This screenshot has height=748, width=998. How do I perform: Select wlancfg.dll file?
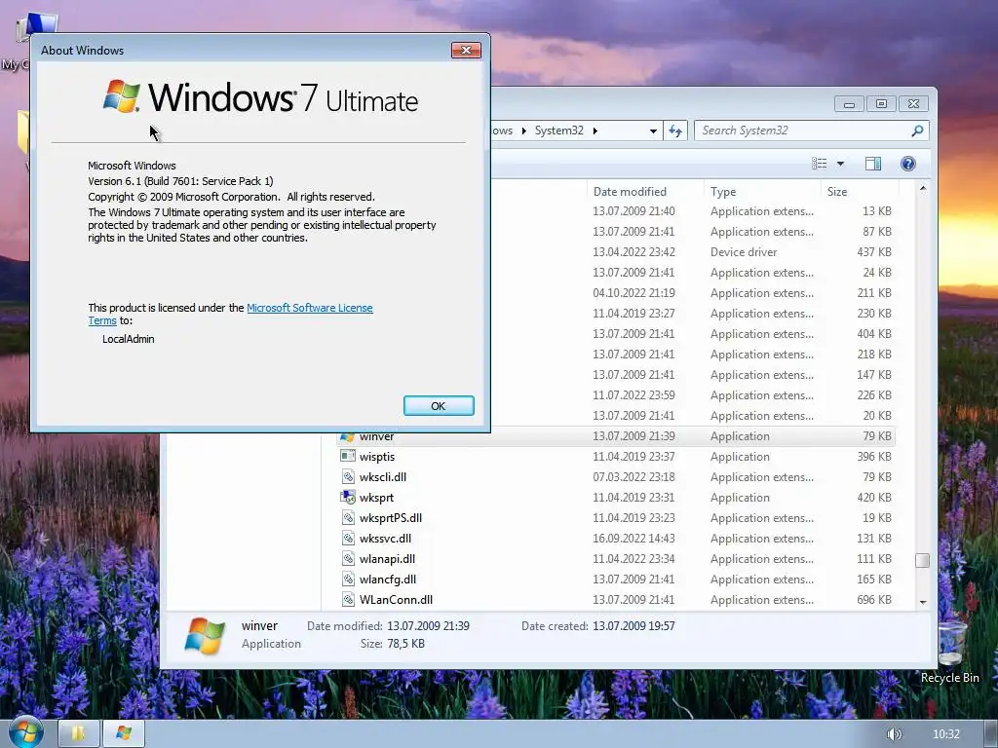coord(388,579)
